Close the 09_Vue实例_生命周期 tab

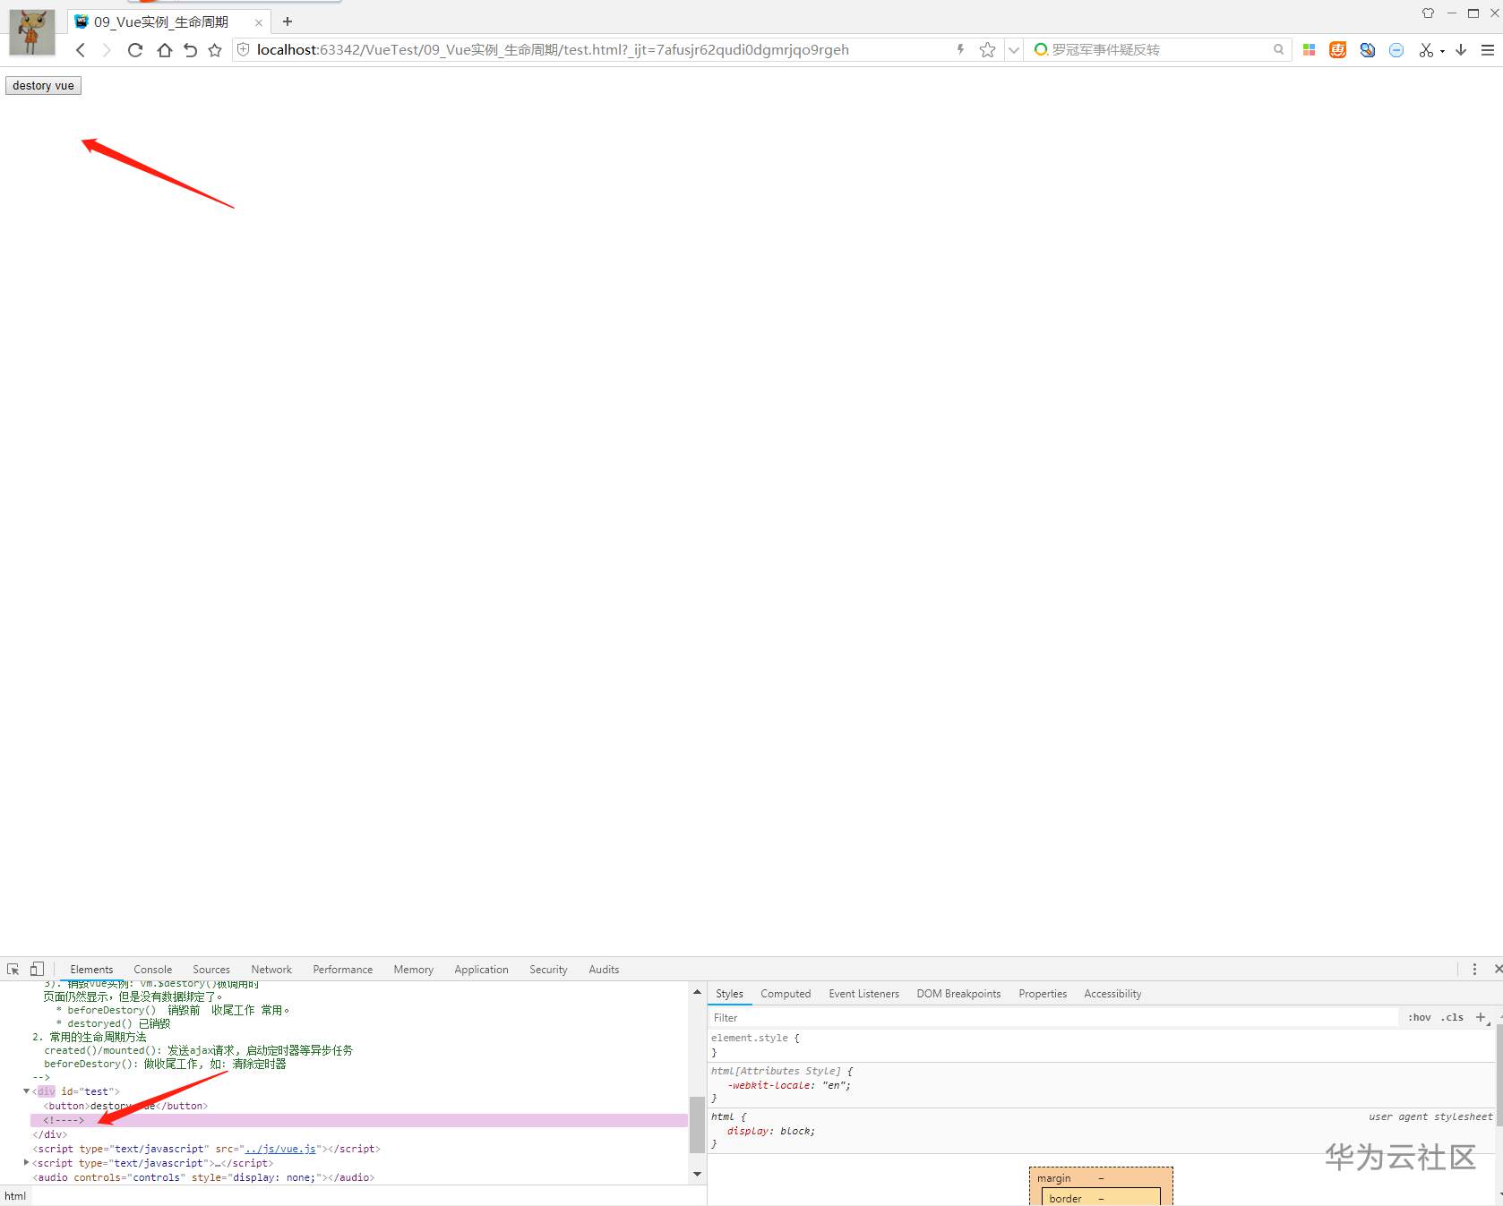click(259, 22)
